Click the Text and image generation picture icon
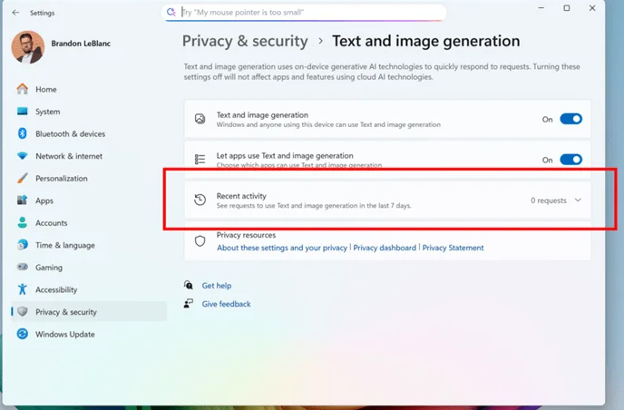Viewport: 624px width, 410px height. click(200, 119)
